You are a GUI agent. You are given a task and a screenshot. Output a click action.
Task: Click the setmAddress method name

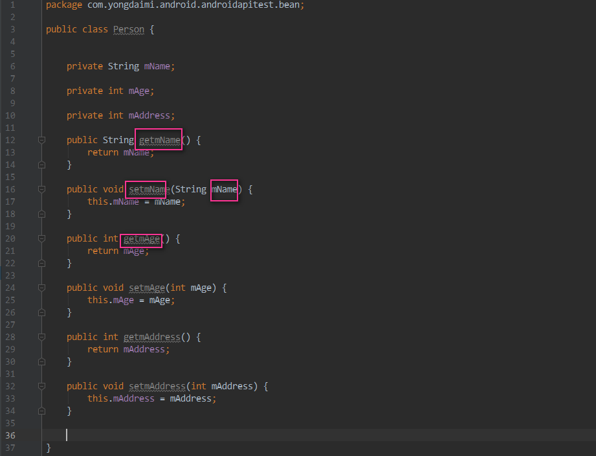pyautogui.click(x=157, y=387)
